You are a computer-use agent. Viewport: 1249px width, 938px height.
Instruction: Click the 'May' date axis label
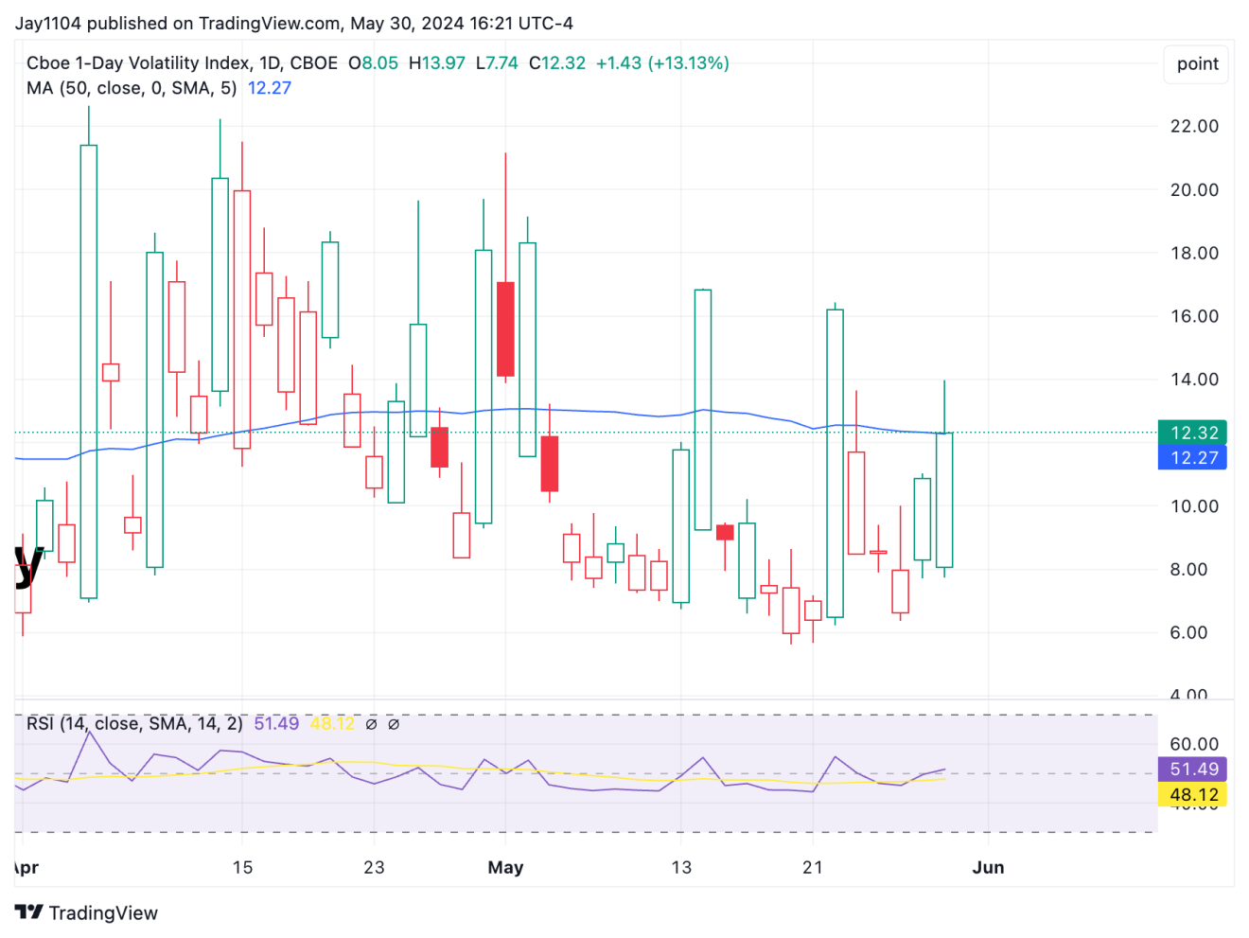pos(505,867)
